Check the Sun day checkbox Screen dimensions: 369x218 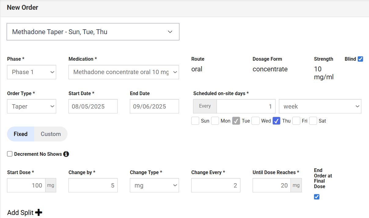(x=195, y=121)
